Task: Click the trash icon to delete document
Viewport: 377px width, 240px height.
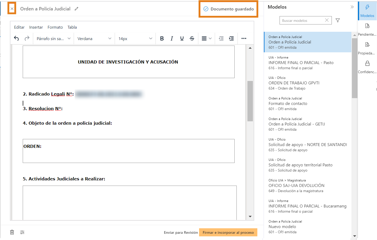Action: pyautogui.click(x=12, y=232)
